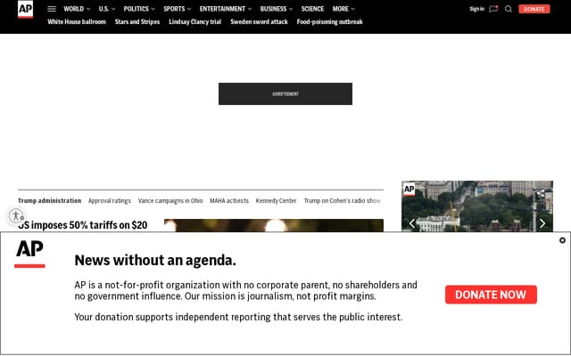Open the Politics section
This screenshot has height=356, width=571.
[x=137, y=9]
